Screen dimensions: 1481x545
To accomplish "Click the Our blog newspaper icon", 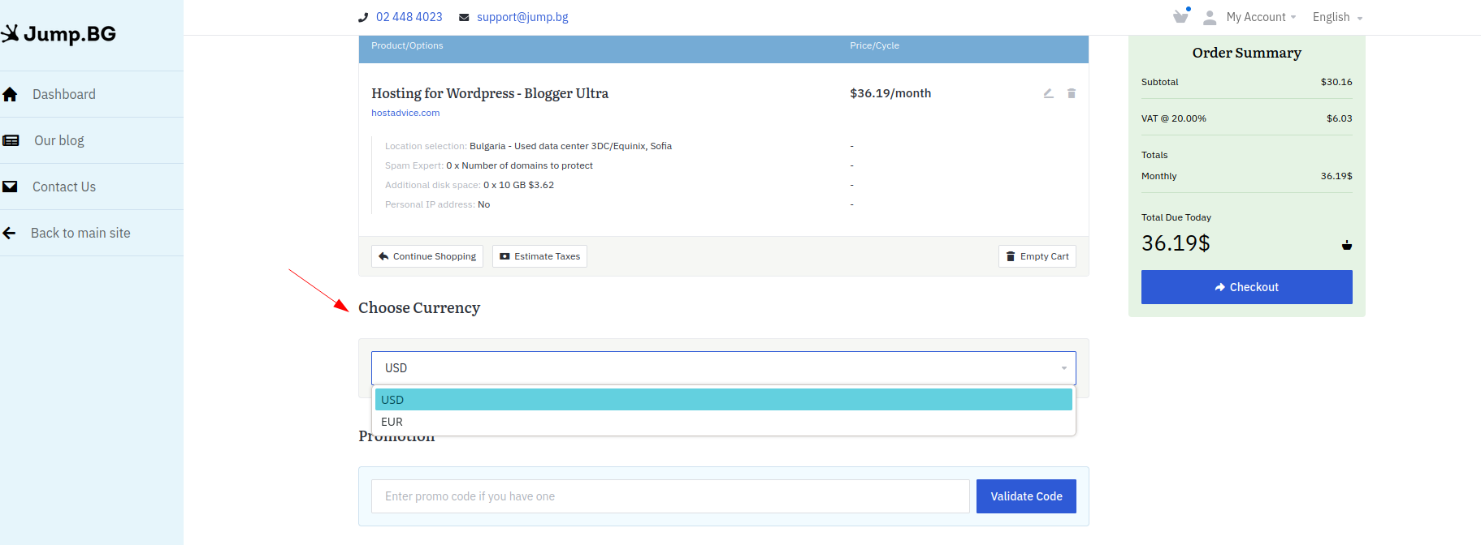I will click(11, 140).
